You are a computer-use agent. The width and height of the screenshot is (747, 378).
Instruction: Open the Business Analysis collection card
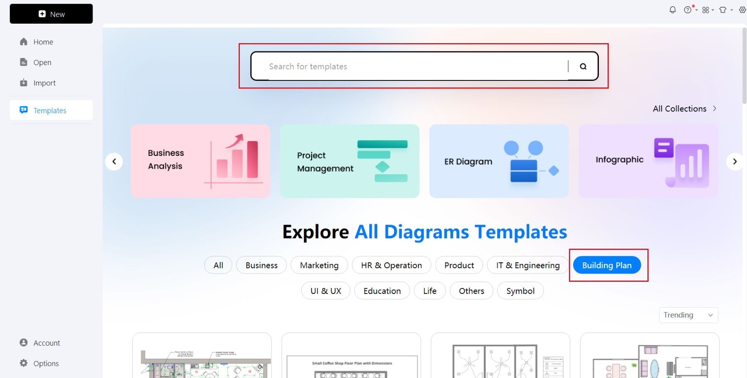point(200,161)
